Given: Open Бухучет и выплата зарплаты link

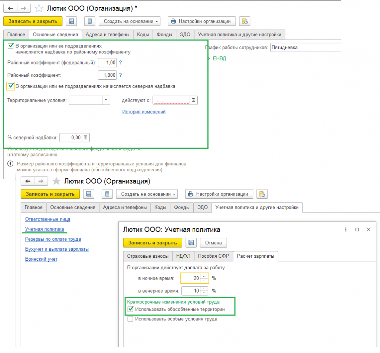Looking at the screenshot, I should pos(57,249).
